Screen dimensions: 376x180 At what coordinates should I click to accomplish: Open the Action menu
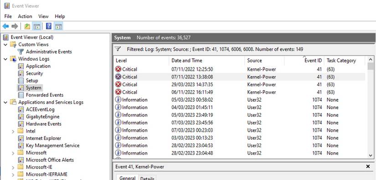25,16
